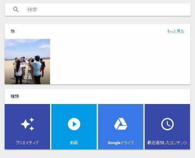Viewport: 195px width, 158px height.
Task: Click the 物 section heading
Action: click(13, 31)
